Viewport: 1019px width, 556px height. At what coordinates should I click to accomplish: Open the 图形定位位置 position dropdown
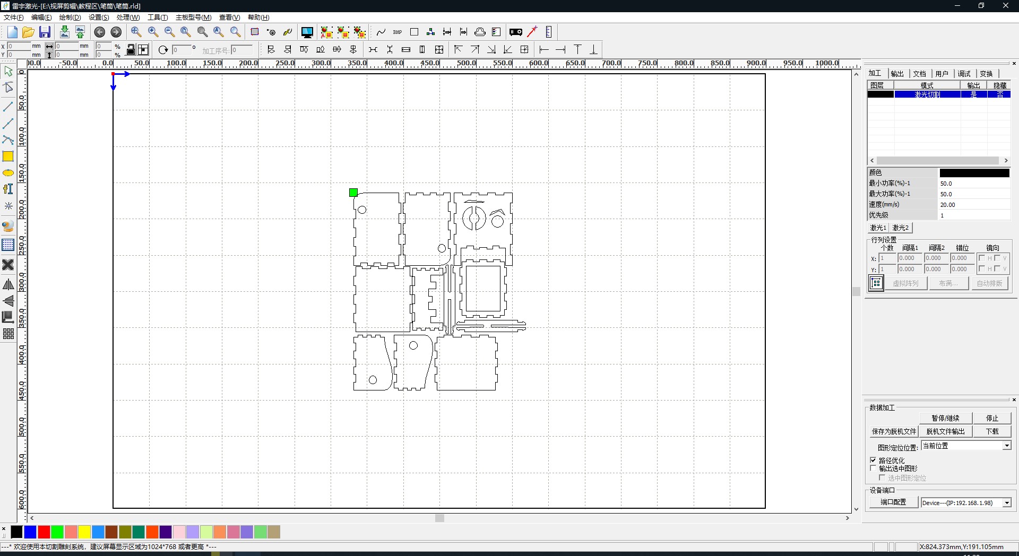pyautogui.click(x=1006, y=446)
